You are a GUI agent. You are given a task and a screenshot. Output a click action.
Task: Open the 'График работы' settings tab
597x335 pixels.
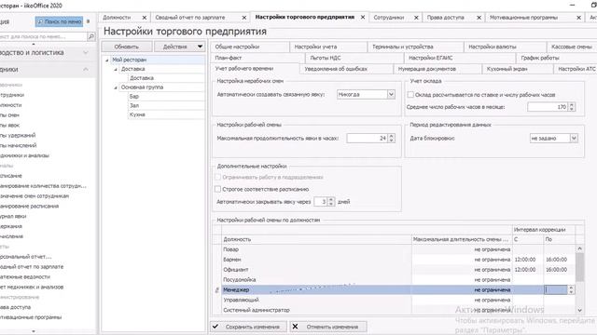pos(556,58)
